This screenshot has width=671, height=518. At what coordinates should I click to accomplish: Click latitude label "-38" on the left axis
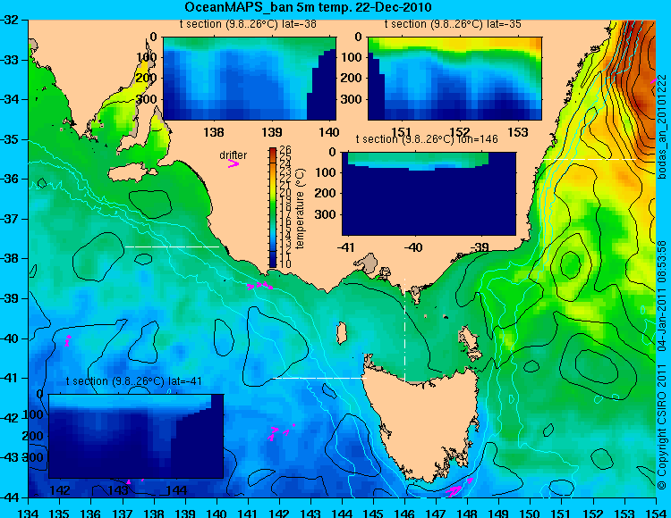[9, 258]
